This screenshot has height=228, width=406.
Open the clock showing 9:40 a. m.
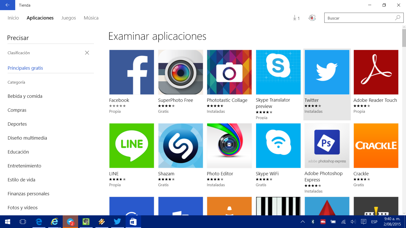click(392, 222)
